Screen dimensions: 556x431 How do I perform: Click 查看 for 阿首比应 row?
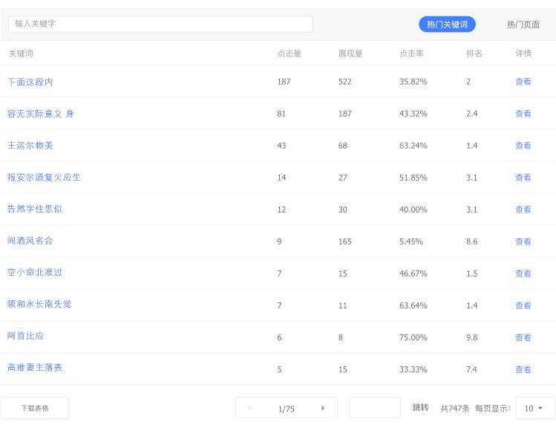(523, 337)
